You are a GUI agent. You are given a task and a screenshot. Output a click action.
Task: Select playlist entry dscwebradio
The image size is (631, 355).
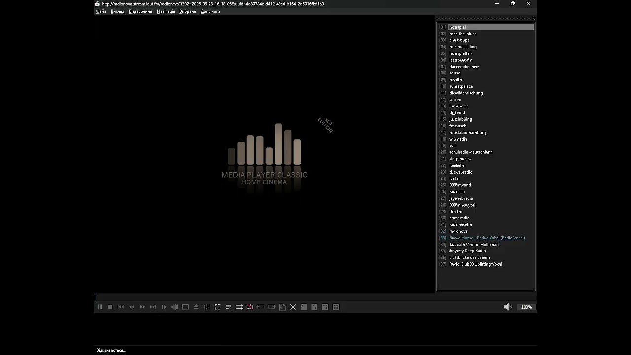(x=486, y=172)
